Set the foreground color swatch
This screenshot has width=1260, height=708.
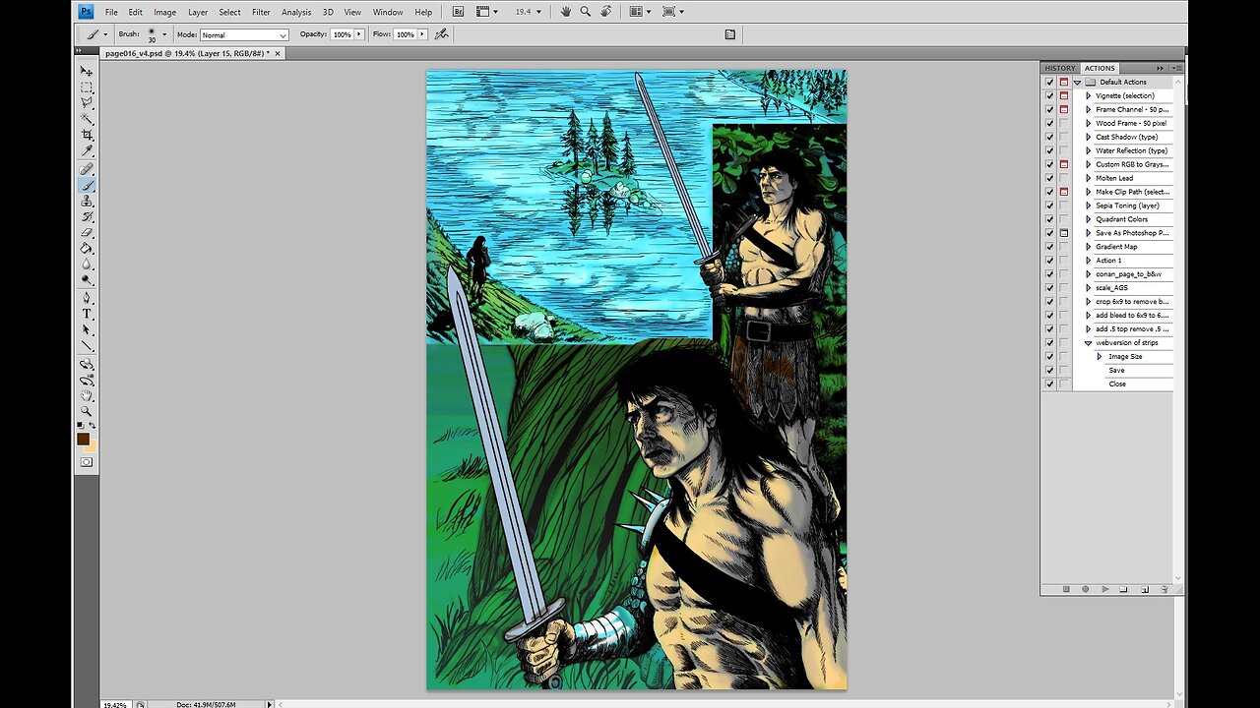[x=84, y=439]
